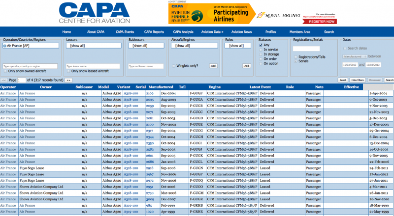Click the CAPA Centre for Aviation logo
This screenshot has width=394, height=216.
coord(95,13)
